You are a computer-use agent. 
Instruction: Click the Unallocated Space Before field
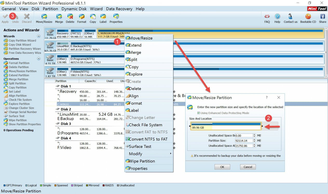tap(243, 136)
